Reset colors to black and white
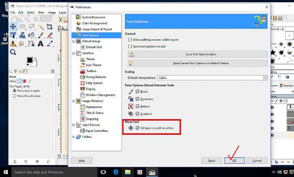This screenshot has height=177, width=294. click(x=28, y=65)
